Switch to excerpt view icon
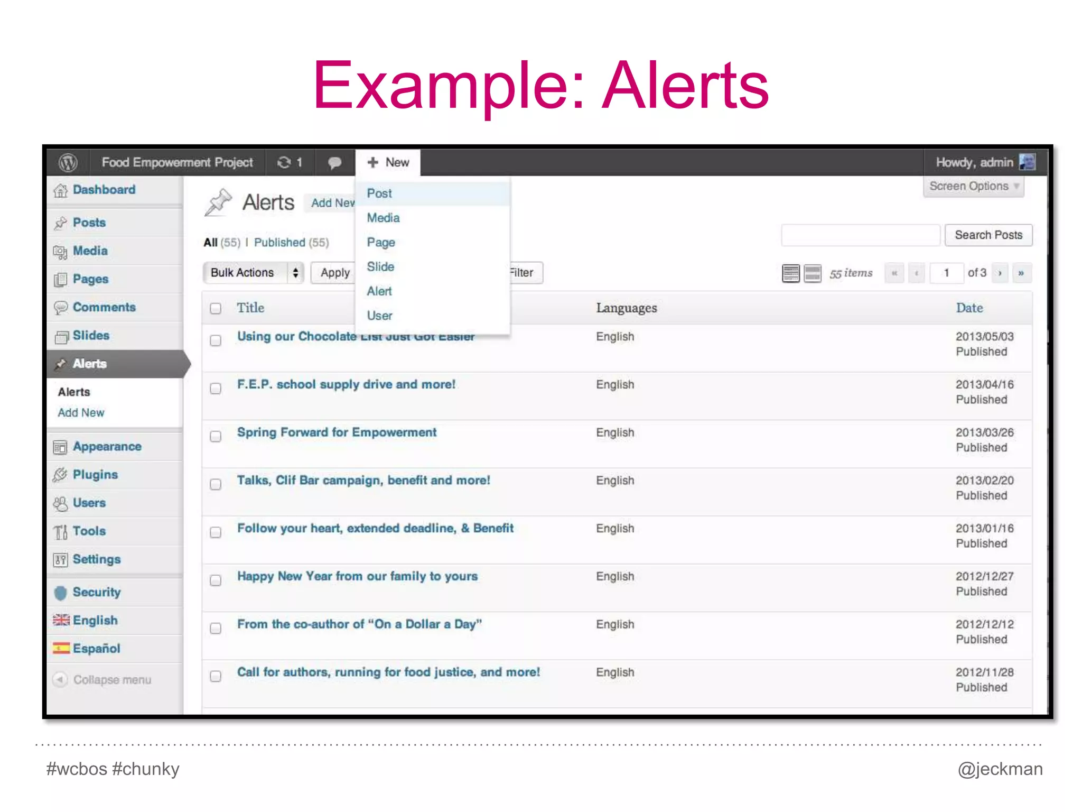 812,273
